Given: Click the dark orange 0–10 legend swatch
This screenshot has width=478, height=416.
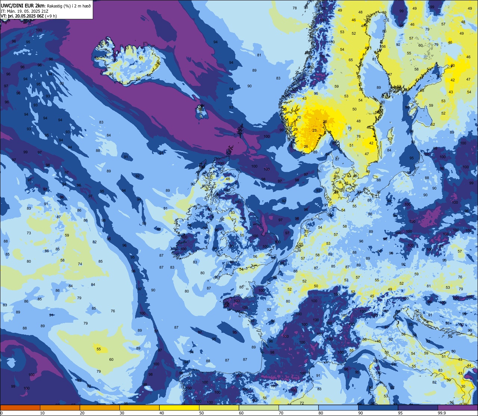Looking at the screenshot, I should 20,408.
